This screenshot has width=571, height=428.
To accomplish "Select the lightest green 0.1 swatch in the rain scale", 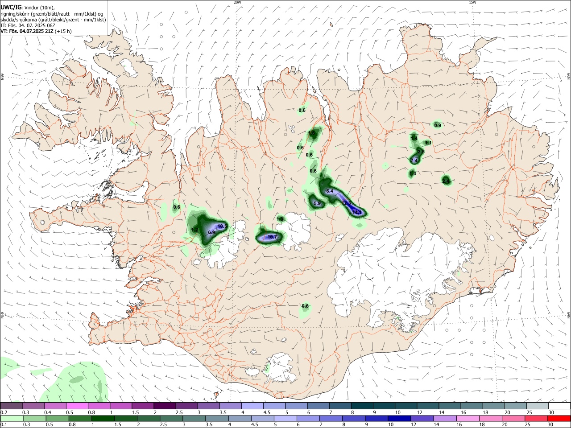I will coord(12,419).
